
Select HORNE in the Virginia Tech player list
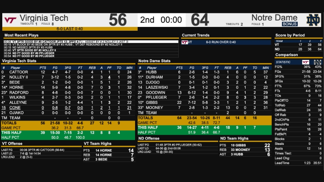pos(16,87)
